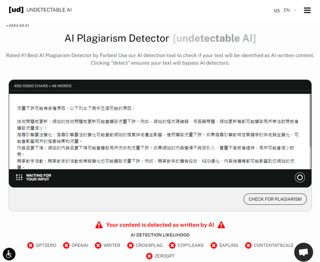Image resolution: width=320 pixels, height=262 pixels.
Task: Open the live chat bubble
Action: (x=303, y=252)
